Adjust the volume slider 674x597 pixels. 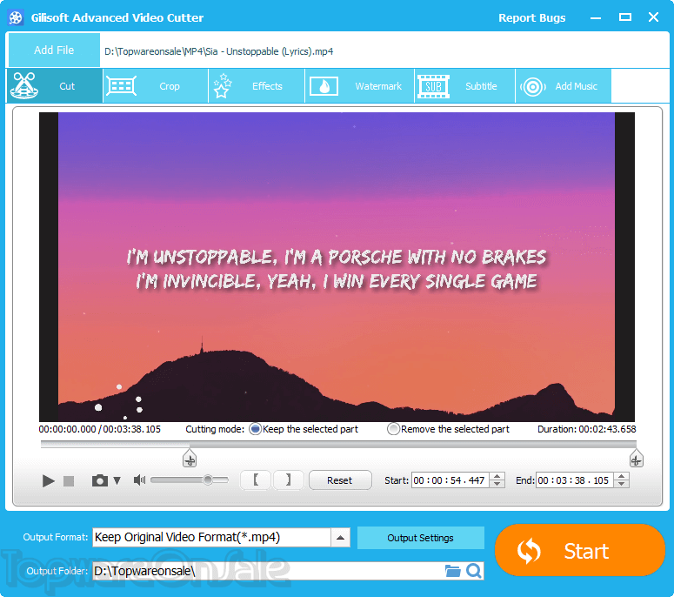point(189,480)
